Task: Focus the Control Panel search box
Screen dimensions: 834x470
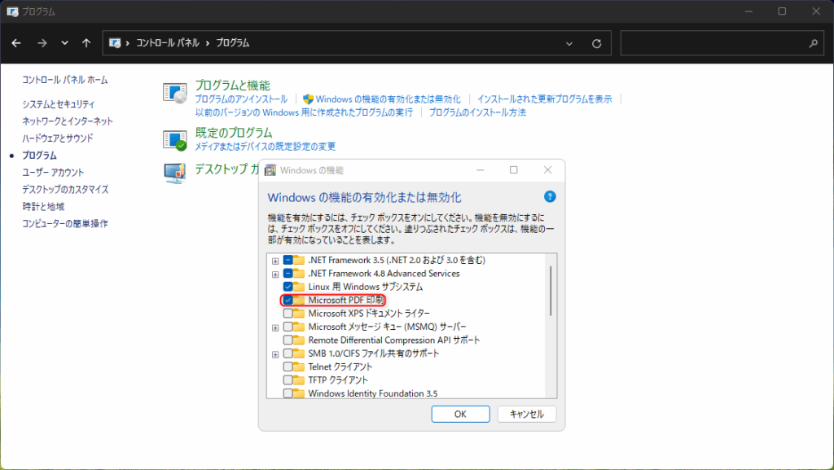Action: (x=721, y=43)
